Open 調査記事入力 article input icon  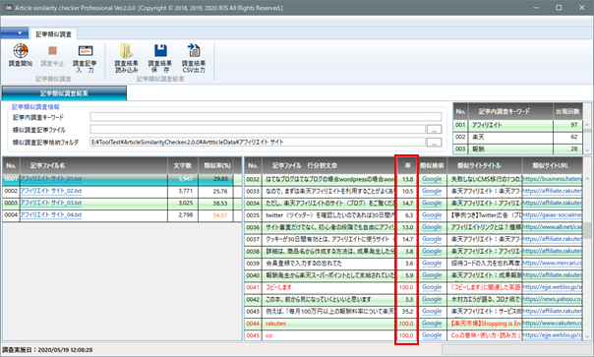pos(85,58)
